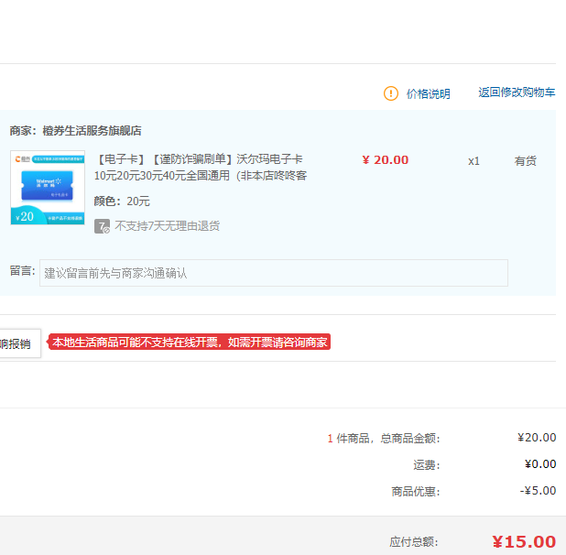Image resolution: width=566 pixels, height=555 pixels.
Task: Click 返回修改购物车 to edit the cart
Action: point(517,92)
